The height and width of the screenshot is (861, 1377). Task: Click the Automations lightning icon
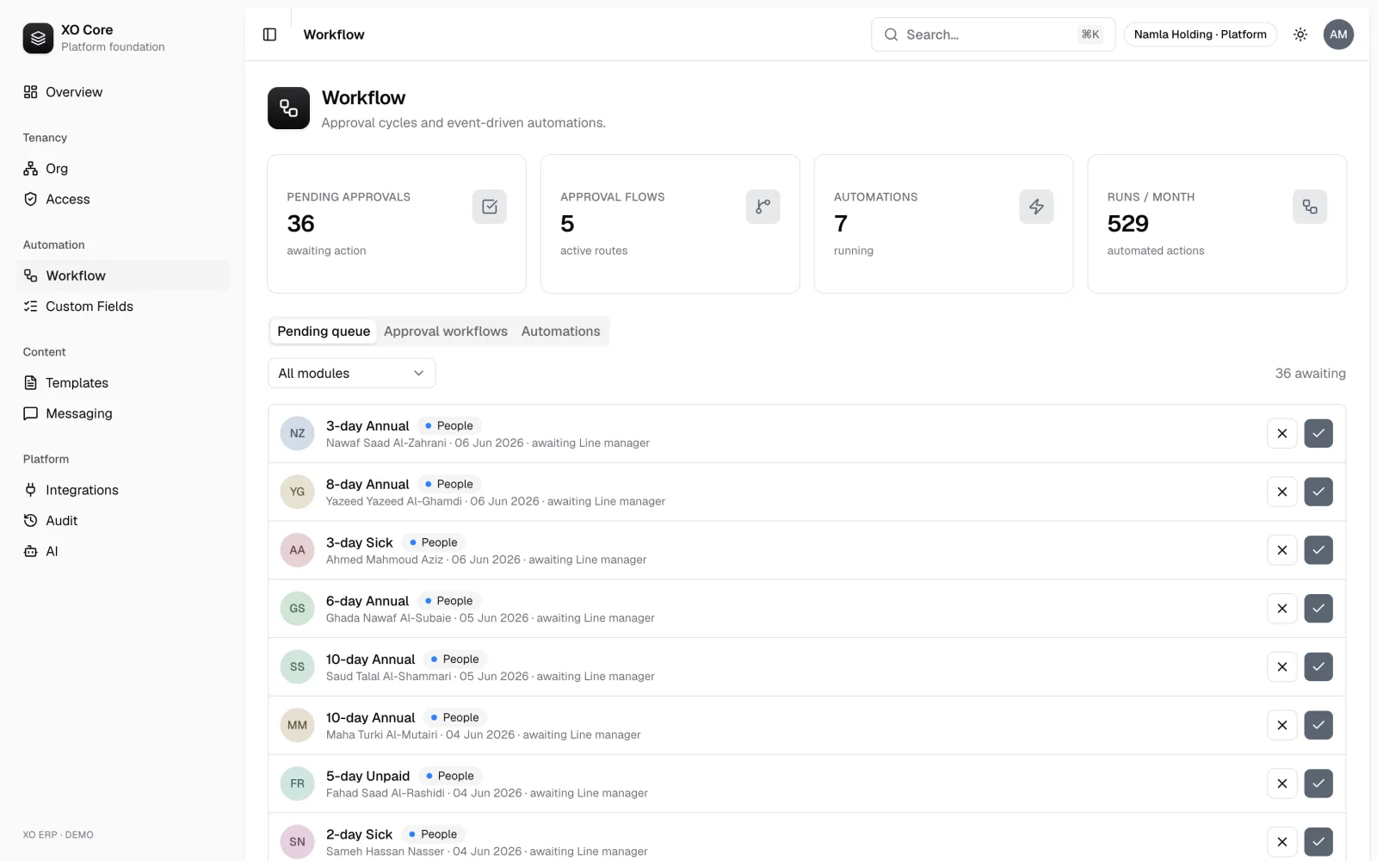1036,207
